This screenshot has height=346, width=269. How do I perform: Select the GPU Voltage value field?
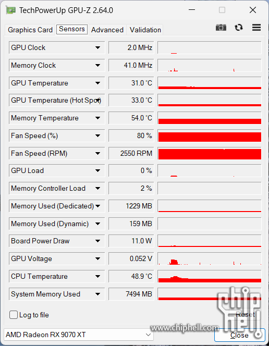131,258
